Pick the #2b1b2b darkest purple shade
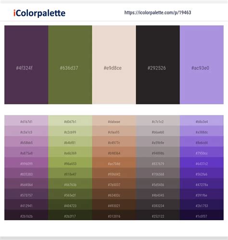Screen dimensions: 228x240 tap(26, 215)
